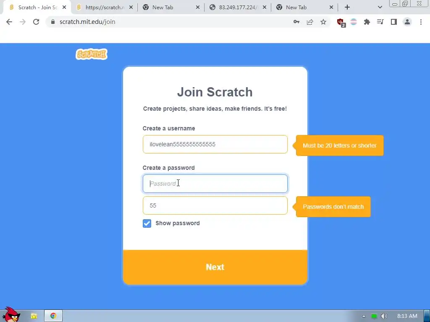Click 'Create projects, share ideas' subtitle
The image size is (430, 322).
click(x=215, y=109)
